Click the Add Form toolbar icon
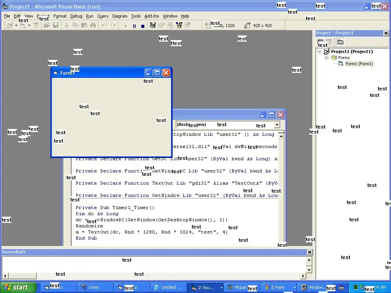The image size is (391, 293). click(23, 25)
